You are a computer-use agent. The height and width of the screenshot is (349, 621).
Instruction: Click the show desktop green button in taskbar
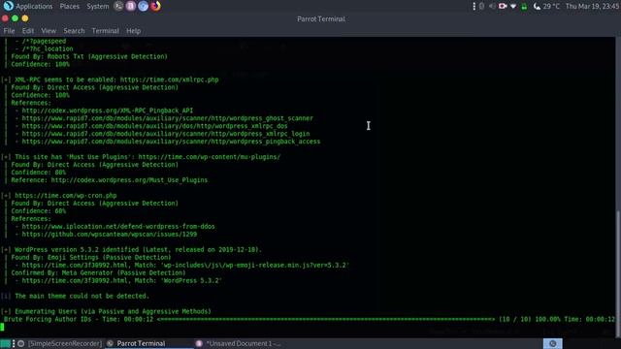5,343
